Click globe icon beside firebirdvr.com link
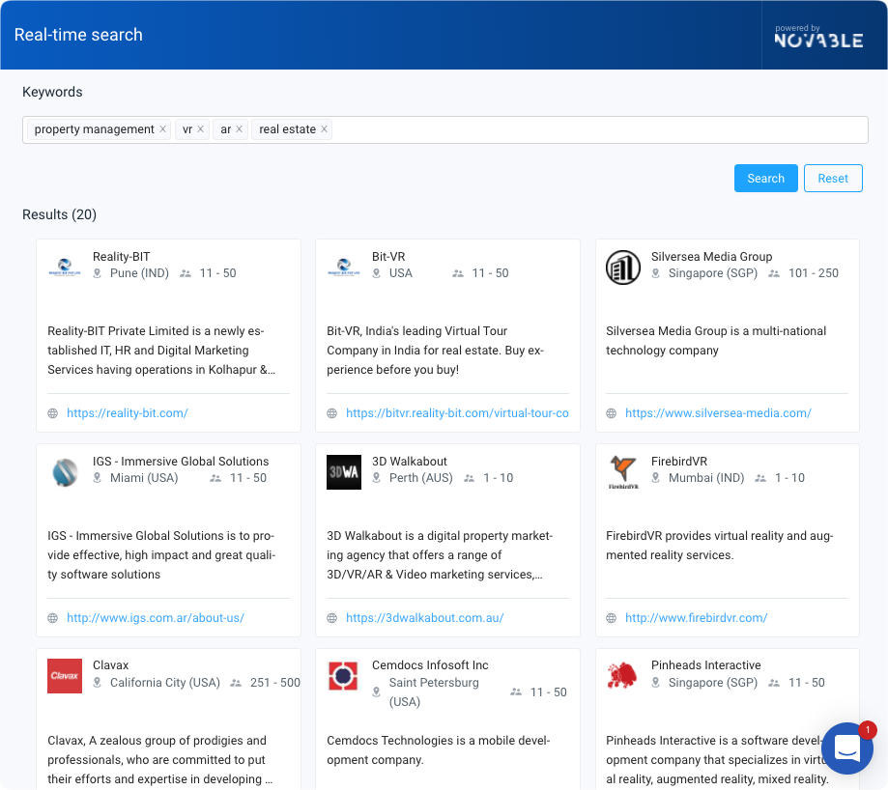Image resolution: width=888 pixels, height=790 pixels. point(611,618)
